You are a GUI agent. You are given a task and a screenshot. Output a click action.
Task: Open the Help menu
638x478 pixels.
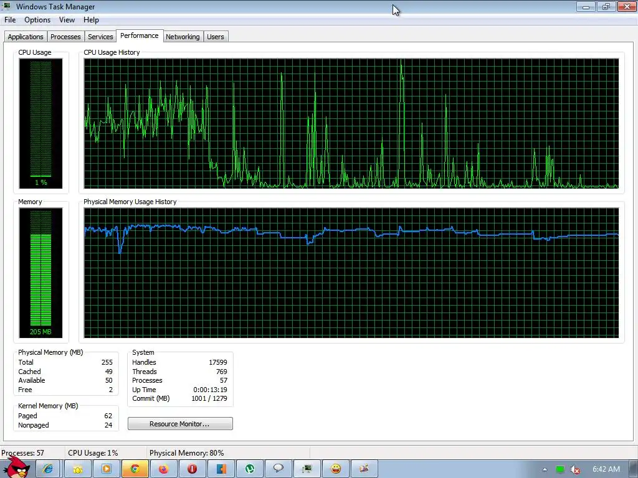(91, 20)
